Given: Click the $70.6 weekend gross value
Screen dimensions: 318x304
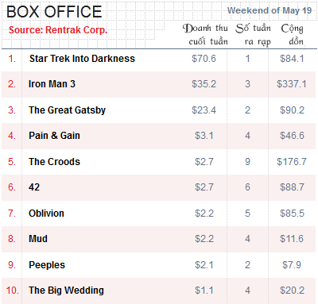Looking at the screenshot, I should coord(204,59).
